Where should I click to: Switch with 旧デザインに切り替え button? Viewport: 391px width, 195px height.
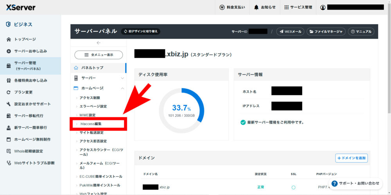tap(141, 31)
